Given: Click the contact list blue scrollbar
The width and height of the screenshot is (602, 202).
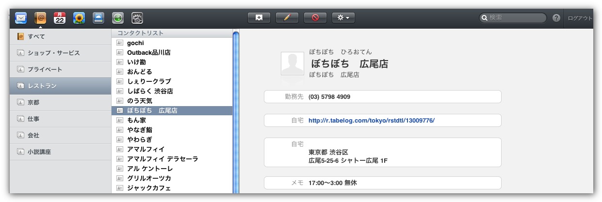Looking at the screenshot, I should pyautogui.click(x=236, y=111).
